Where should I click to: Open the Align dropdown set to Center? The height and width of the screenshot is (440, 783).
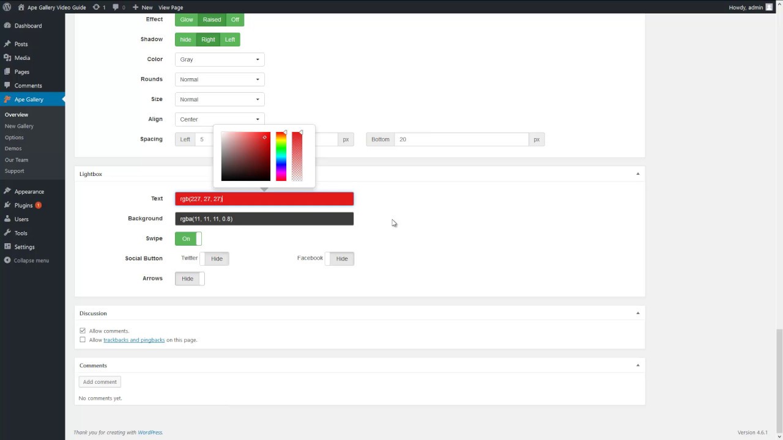(220, 119)
